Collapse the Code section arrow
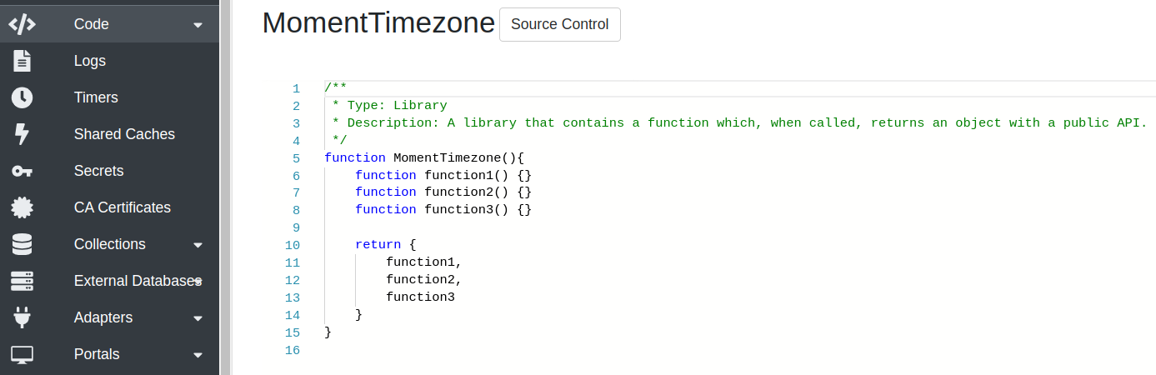Image resolution: width=1156 pixels, height=375 pixels. (198, 25)
